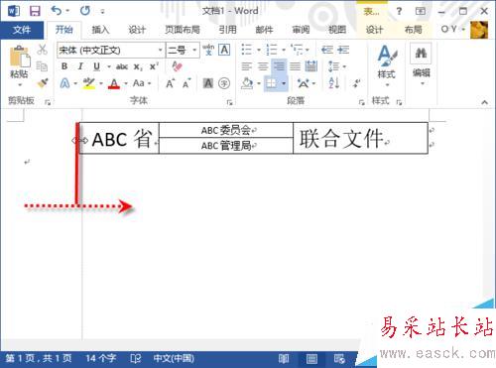Switch to the table Layout tab
This screenshot has height=368, width=496.
(413, 30)
